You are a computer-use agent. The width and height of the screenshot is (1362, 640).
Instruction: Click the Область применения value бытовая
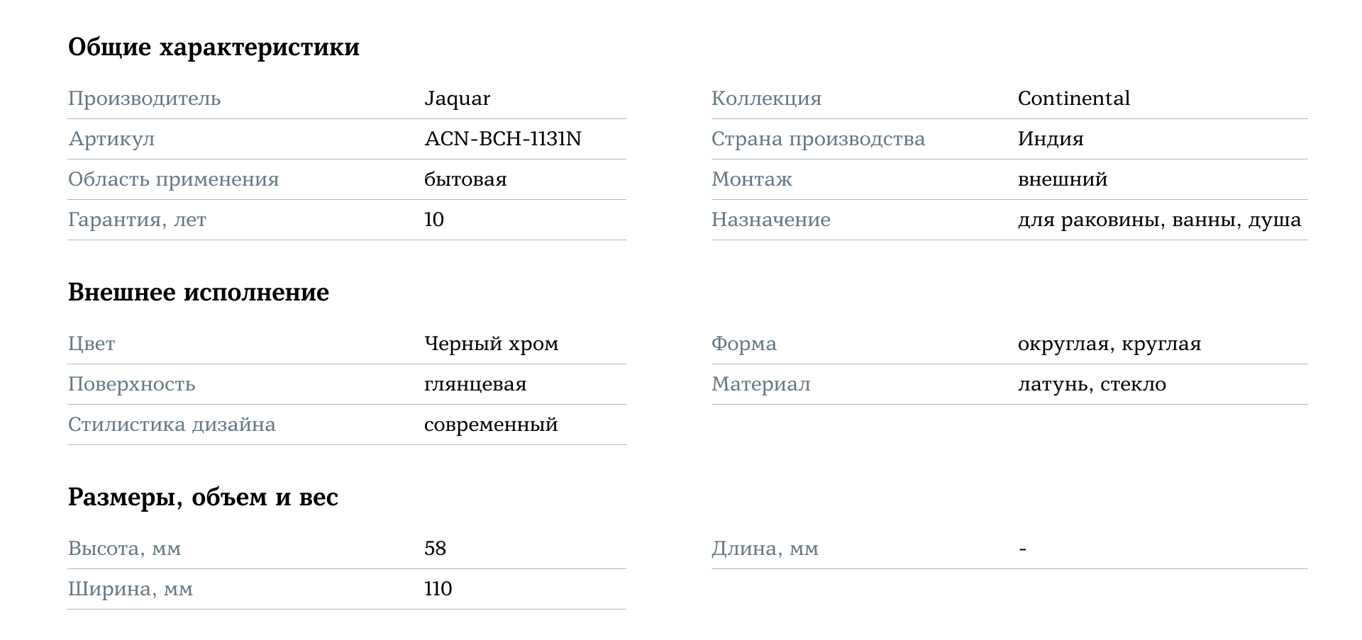click(x=465, y=179)
